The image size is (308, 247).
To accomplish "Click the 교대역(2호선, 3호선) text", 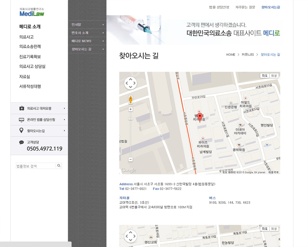I will [x=134, y=203].
